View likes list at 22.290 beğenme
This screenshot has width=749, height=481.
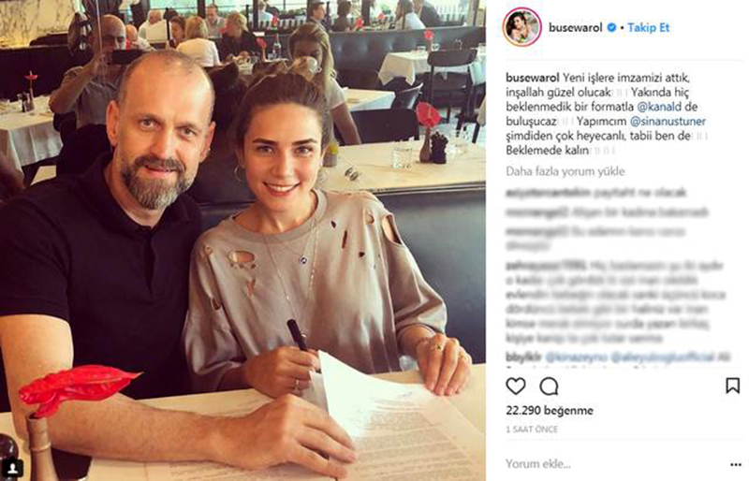(x=550, y=410)
